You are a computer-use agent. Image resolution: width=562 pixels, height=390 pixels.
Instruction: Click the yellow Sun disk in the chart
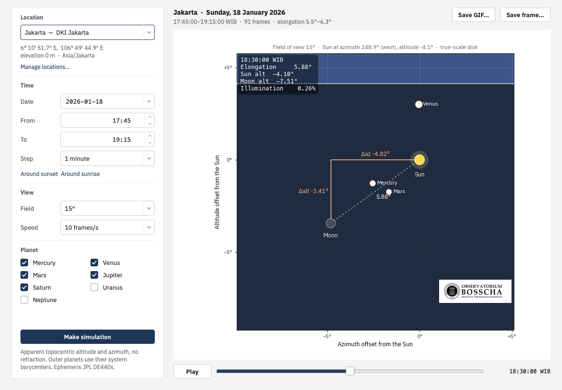point(419,160)
